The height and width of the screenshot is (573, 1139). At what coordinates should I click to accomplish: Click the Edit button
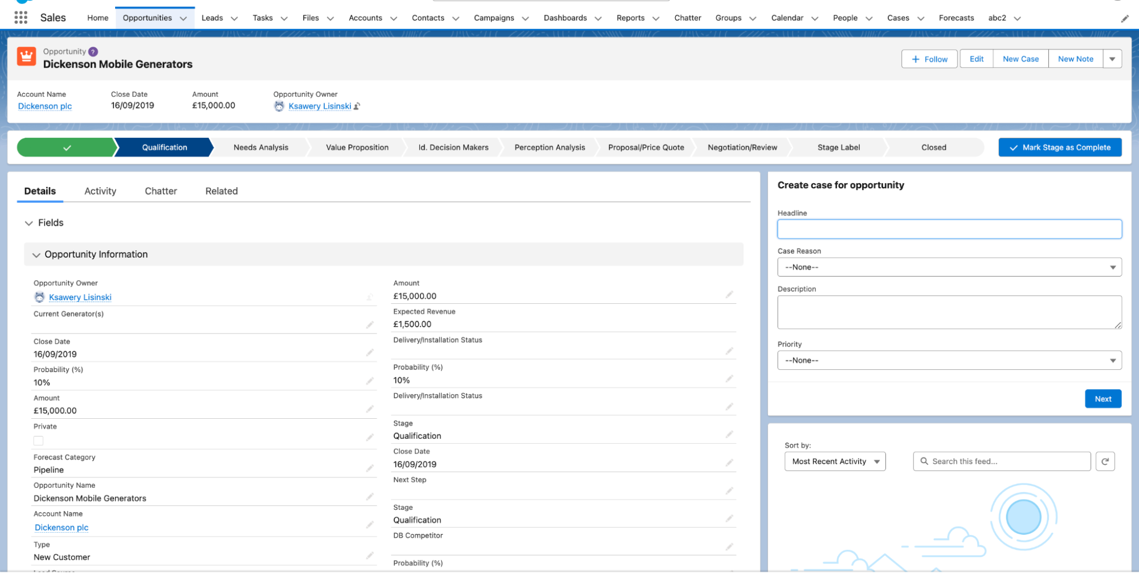pyautogui.click(x=977, y=59)
